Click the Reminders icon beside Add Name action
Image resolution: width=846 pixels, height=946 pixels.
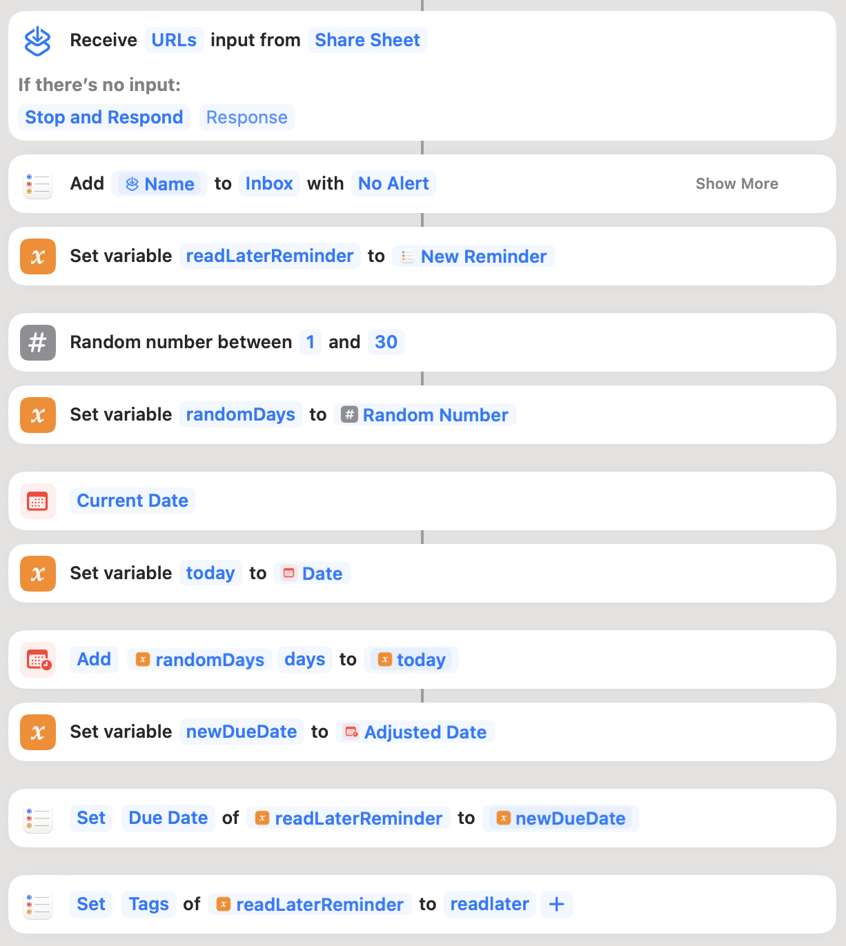38,184
